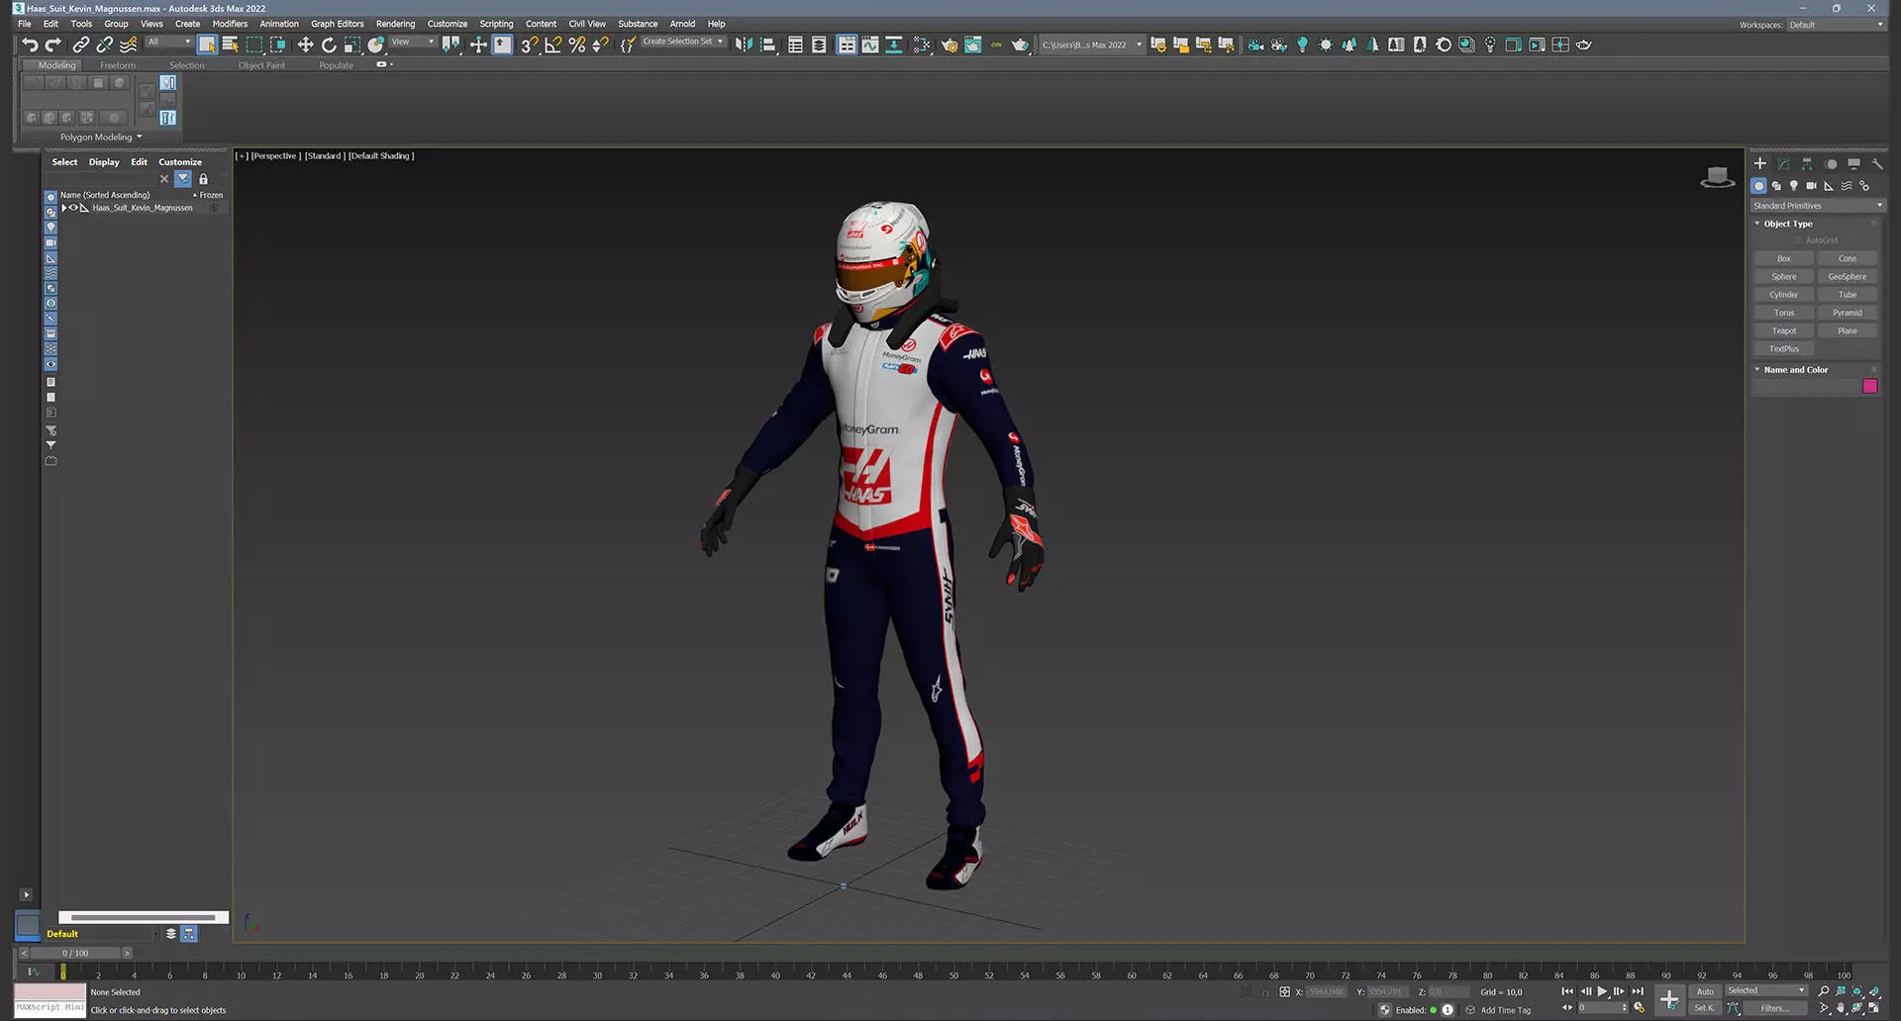Create a Box primitive button

(x=1783, y=258)
